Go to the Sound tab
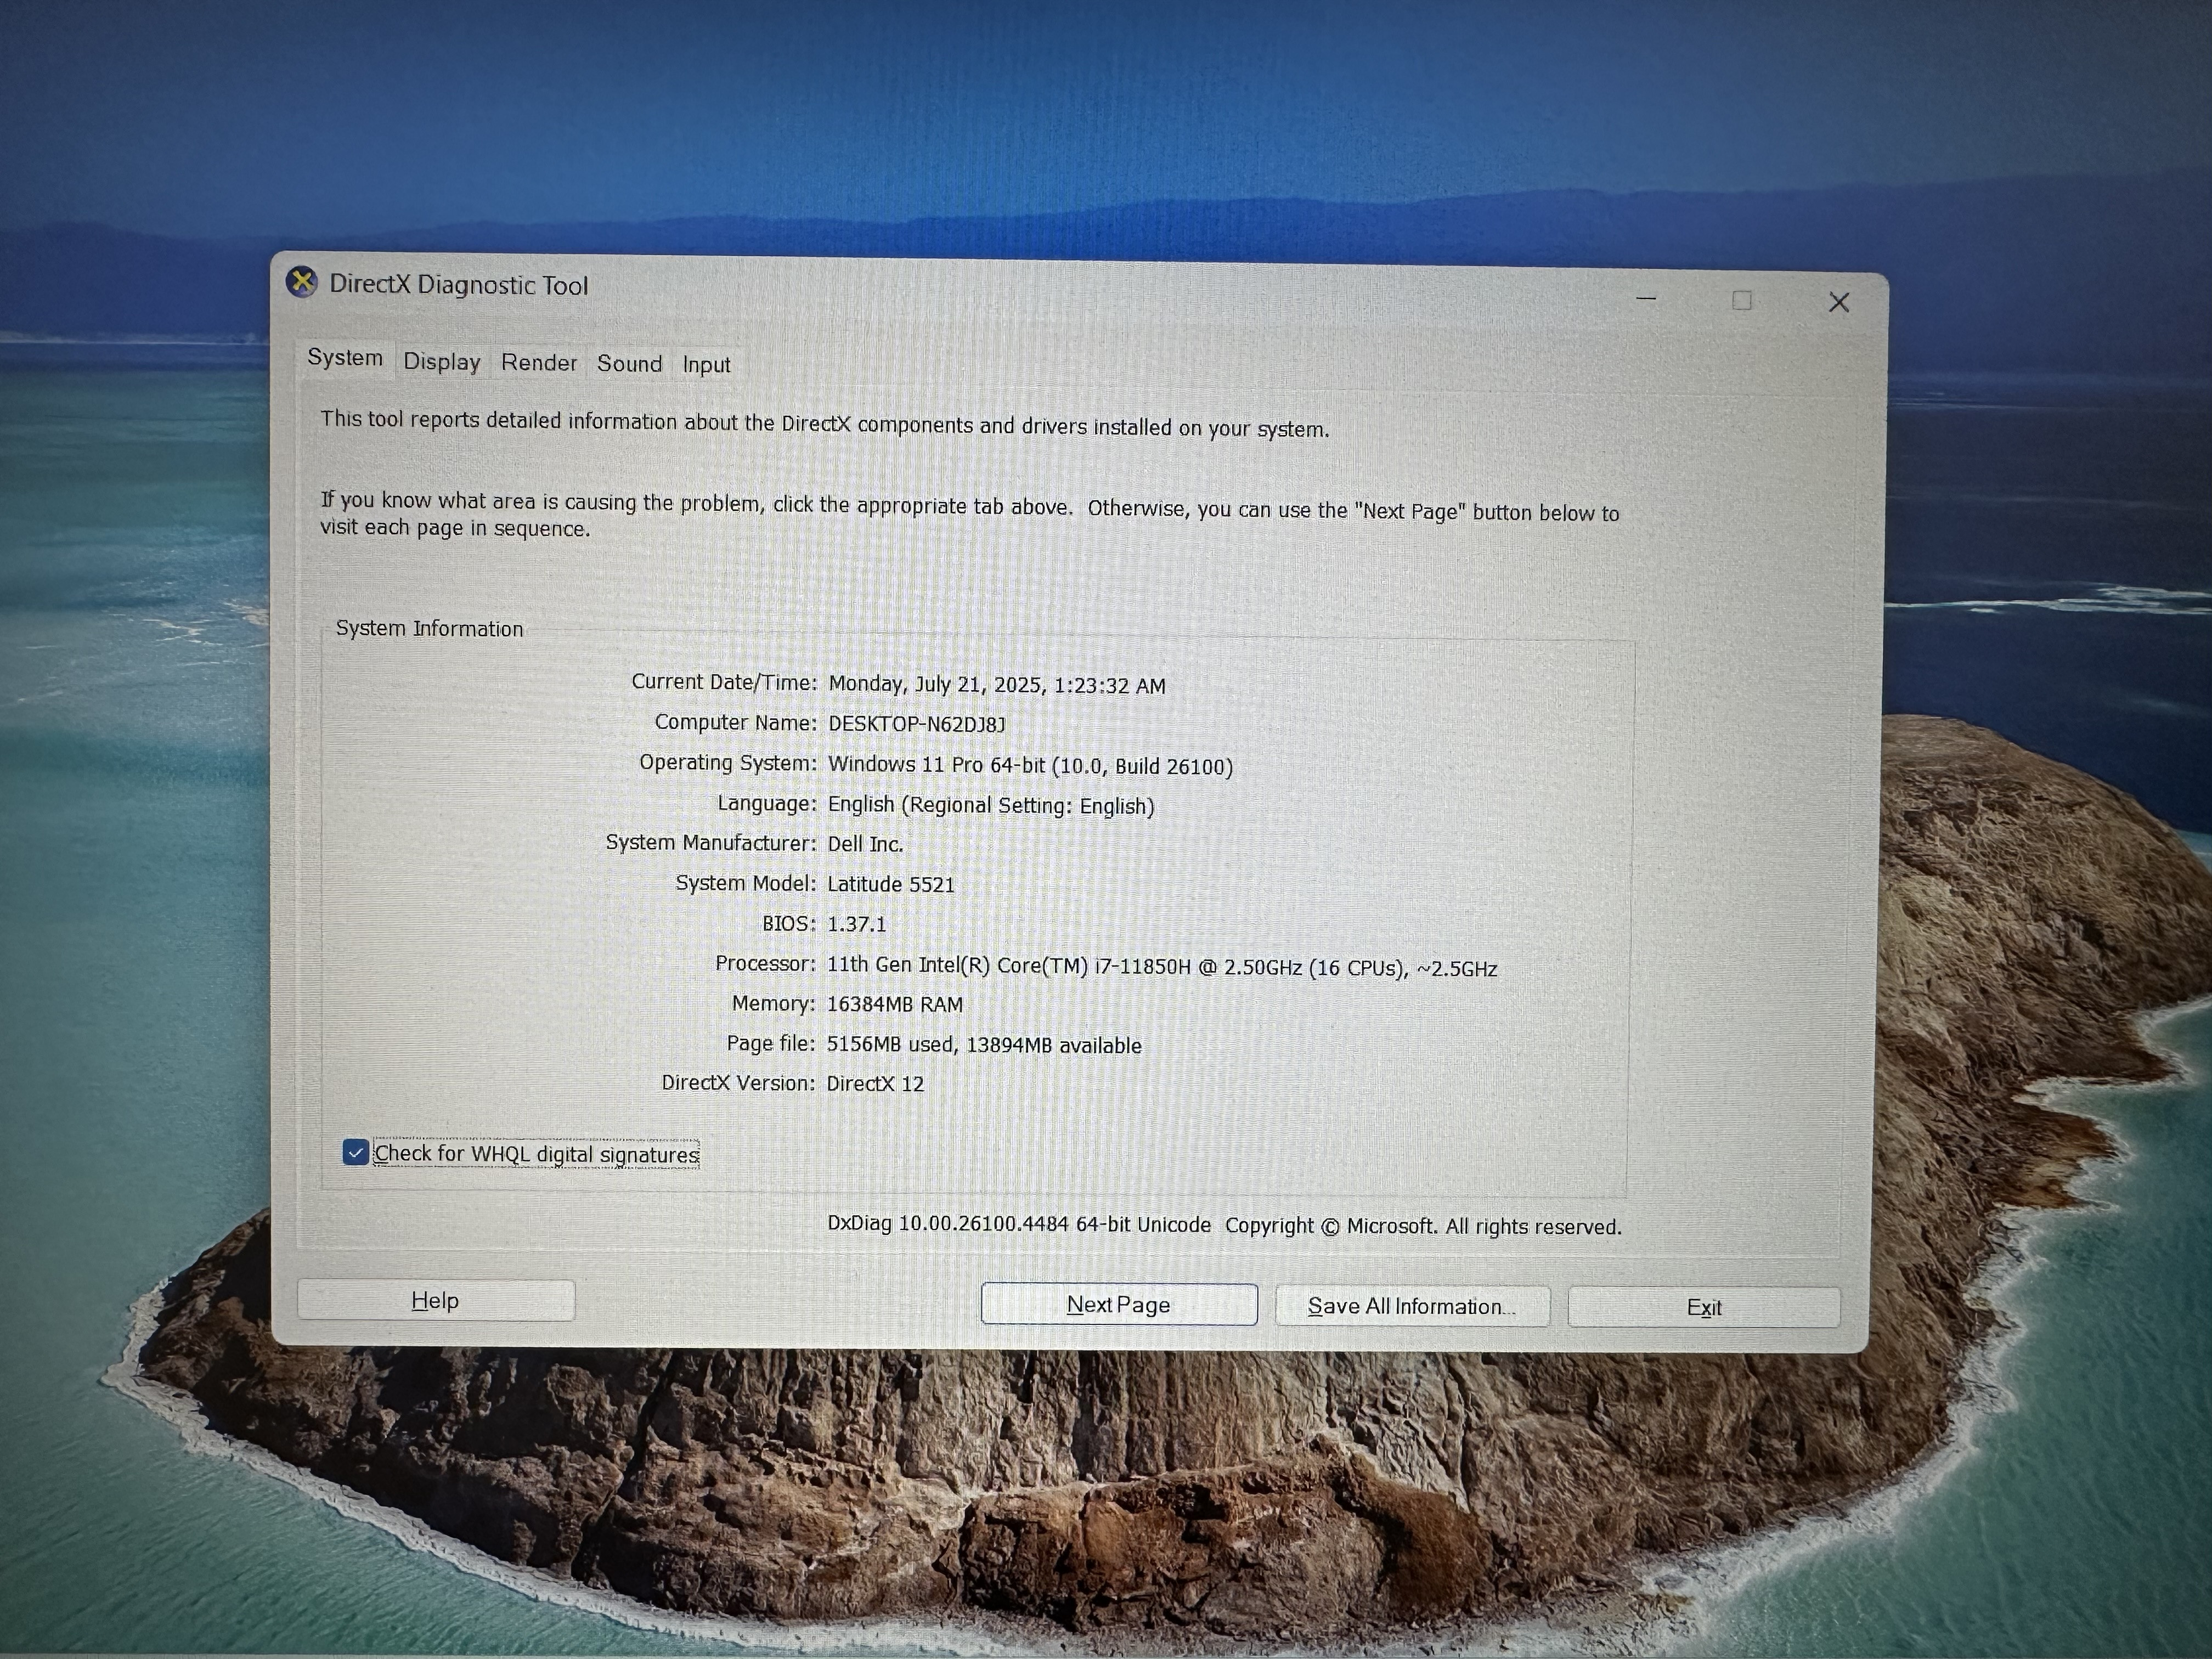2212x1659 pixels. pos(629,363)
